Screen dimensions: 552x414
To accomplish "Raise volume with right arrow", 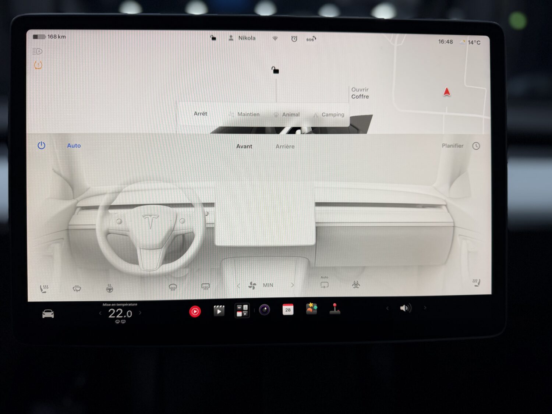I will (425, 308).
